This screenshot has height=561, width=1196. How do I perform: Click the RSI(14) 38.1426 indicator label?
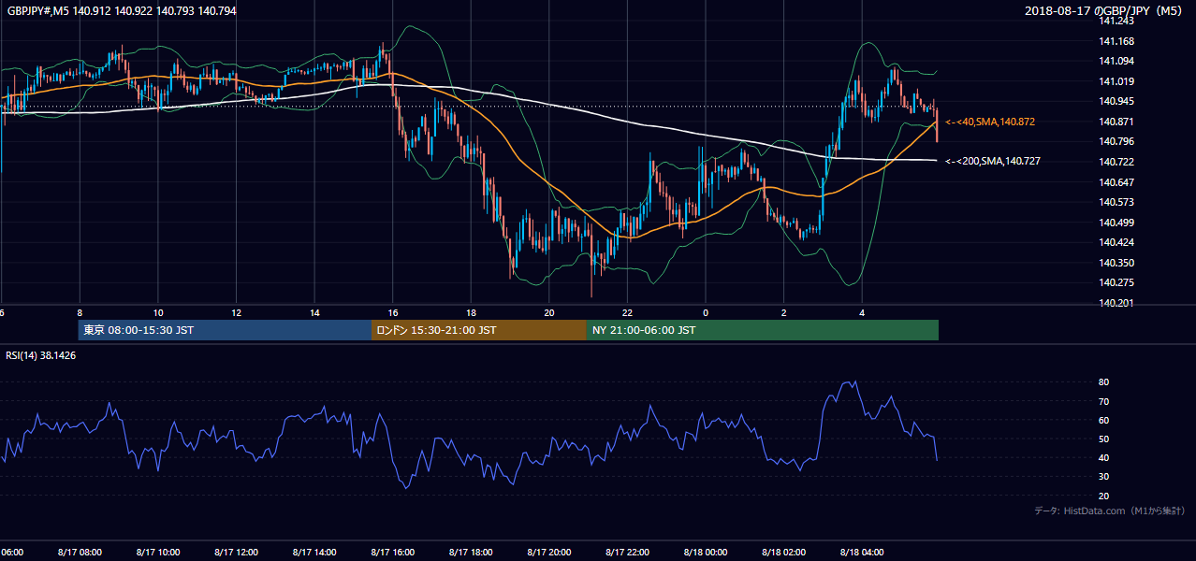click(x=41, y=354)
